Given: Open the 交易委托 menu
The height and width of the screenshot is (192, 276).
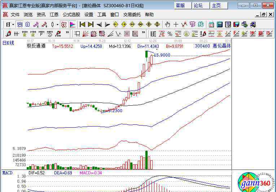Looking at the screenshot, I should (132, 15).
